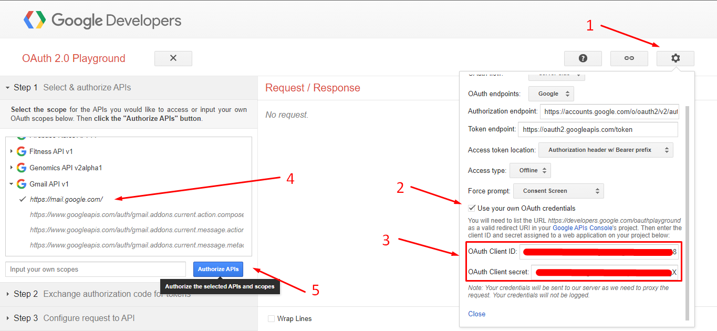Click the Close link in the settings panel
This screenshot has height=331, width=717.
pos(476,314)
